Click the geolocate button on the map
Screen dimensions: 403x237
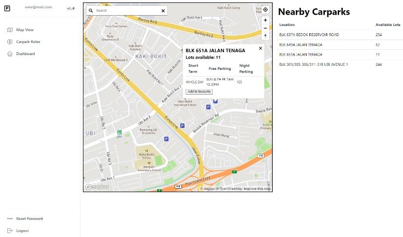(265, 10)
